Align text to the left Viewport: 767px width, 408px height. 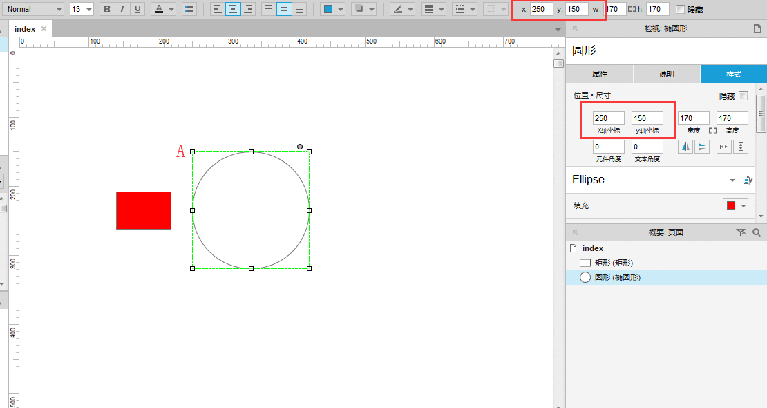tap(217, 9)
